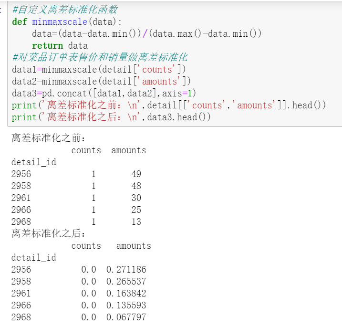
Task: Click the print line for '离差标准化之前'
Action: click(168, 105)
